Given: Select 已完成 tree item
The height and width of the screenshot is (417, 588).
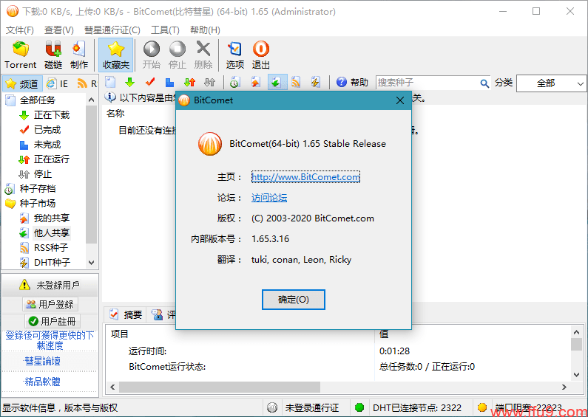Looking at the screenshot, I should click(47, 130).
